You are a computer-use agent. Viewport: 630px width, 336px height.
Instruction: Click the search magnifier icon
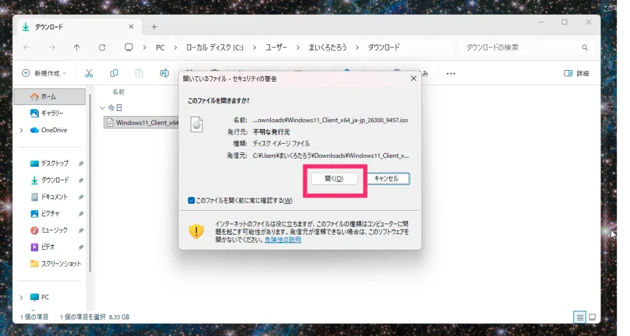pos(584,47)
